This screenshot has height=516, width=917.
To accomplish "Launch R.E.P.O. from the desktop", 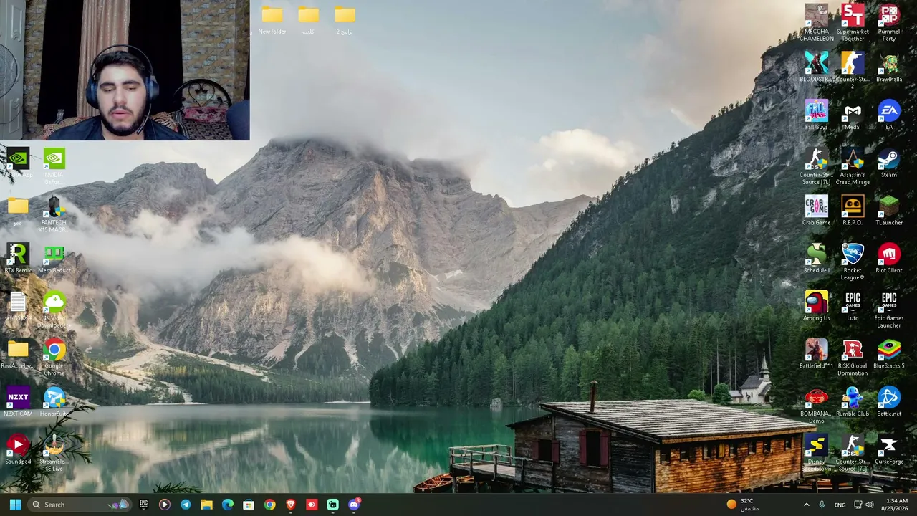I will [x=853, y=211].
